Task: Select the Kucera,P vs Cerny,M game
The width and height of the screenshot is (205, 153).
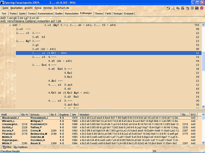Action: coord(99,131)
